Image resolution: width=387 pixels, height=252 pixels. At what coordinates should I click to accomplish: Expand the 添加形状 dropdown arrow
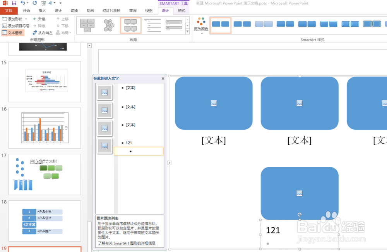click(x=26, y=19)
